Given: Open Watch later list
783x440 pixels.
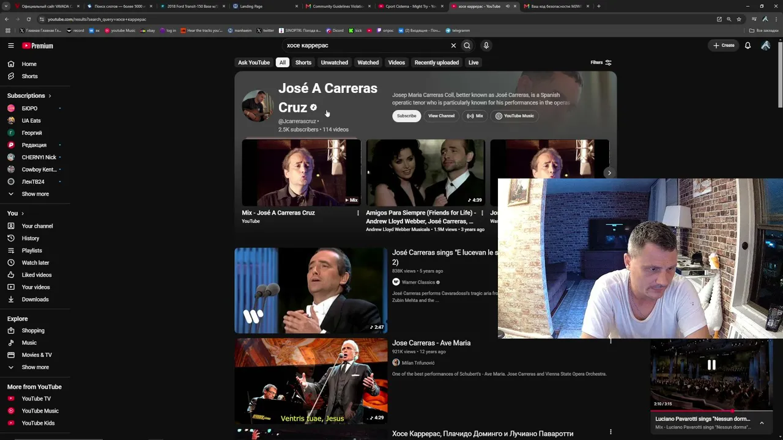Looking at the screenshot, I should pyautogui.click(x=35, y=263).
